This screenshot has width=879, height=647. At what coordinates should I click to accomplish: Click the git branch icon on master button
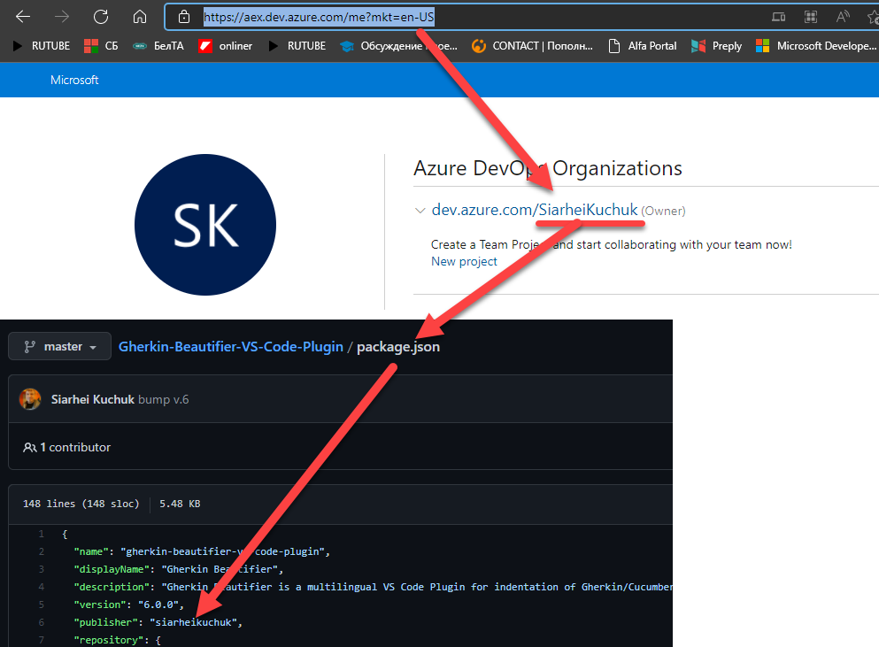coord(30,347)
